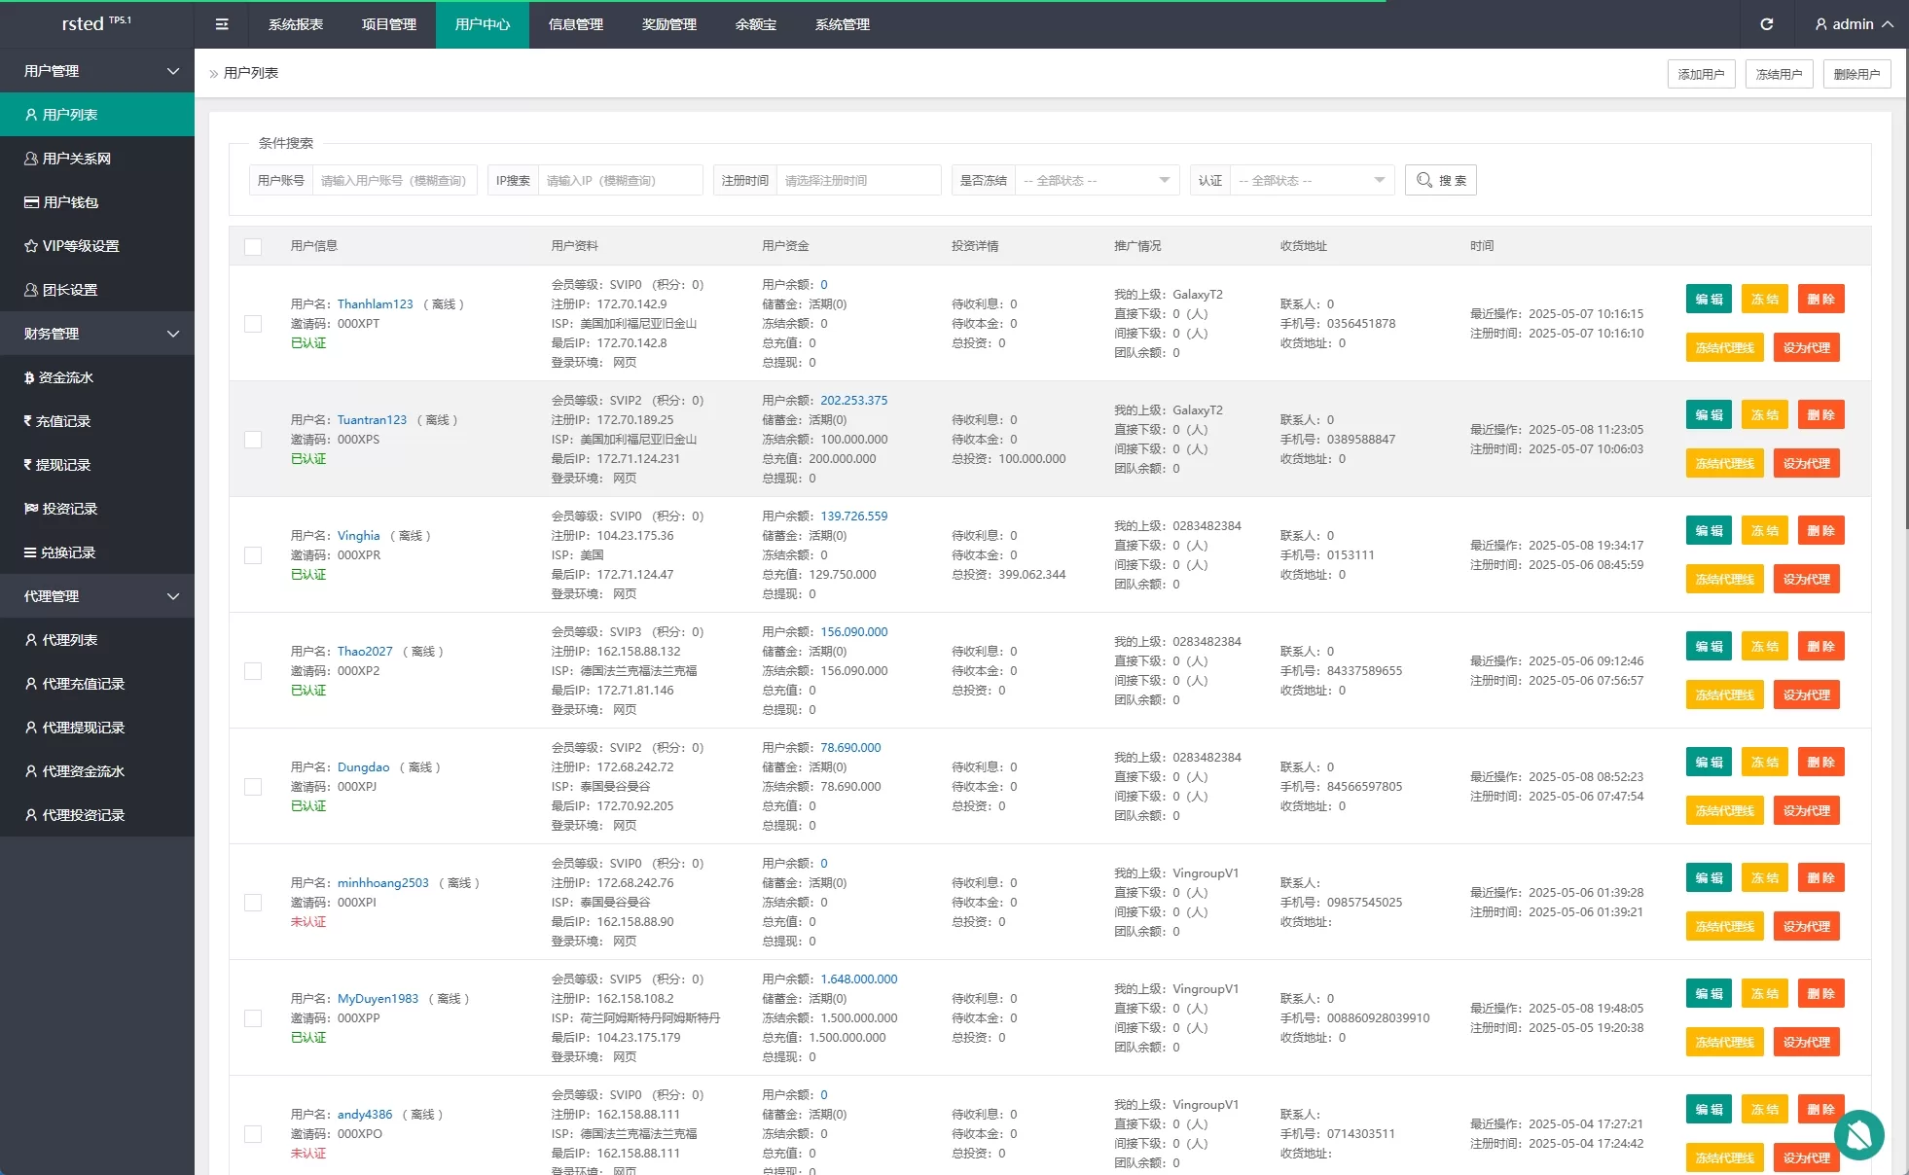This screenshot has height=1175, width=1909.
Task: Open 用户关系网 sidebar item
Action: pyautogui.click(x=76, y=159)
